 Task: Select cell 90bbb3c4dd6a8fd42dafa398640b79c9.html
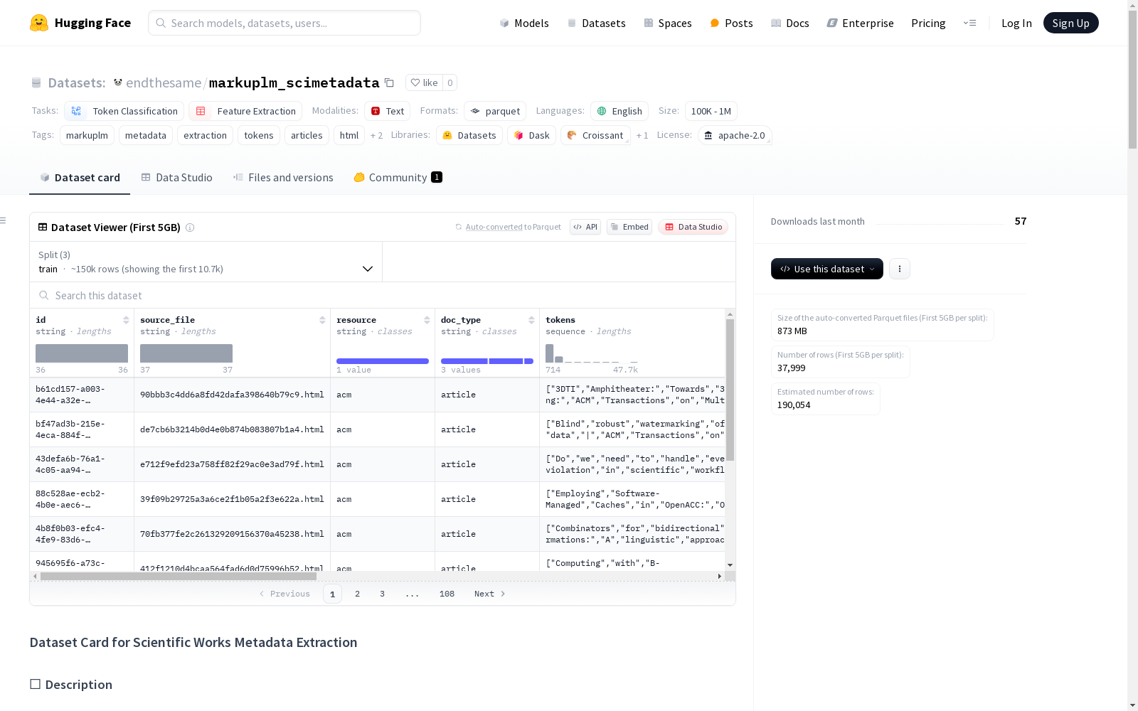tap(232, 395)
